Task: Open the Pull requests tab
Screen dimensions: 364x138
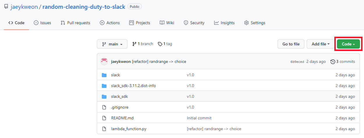Action: point(75,23)
